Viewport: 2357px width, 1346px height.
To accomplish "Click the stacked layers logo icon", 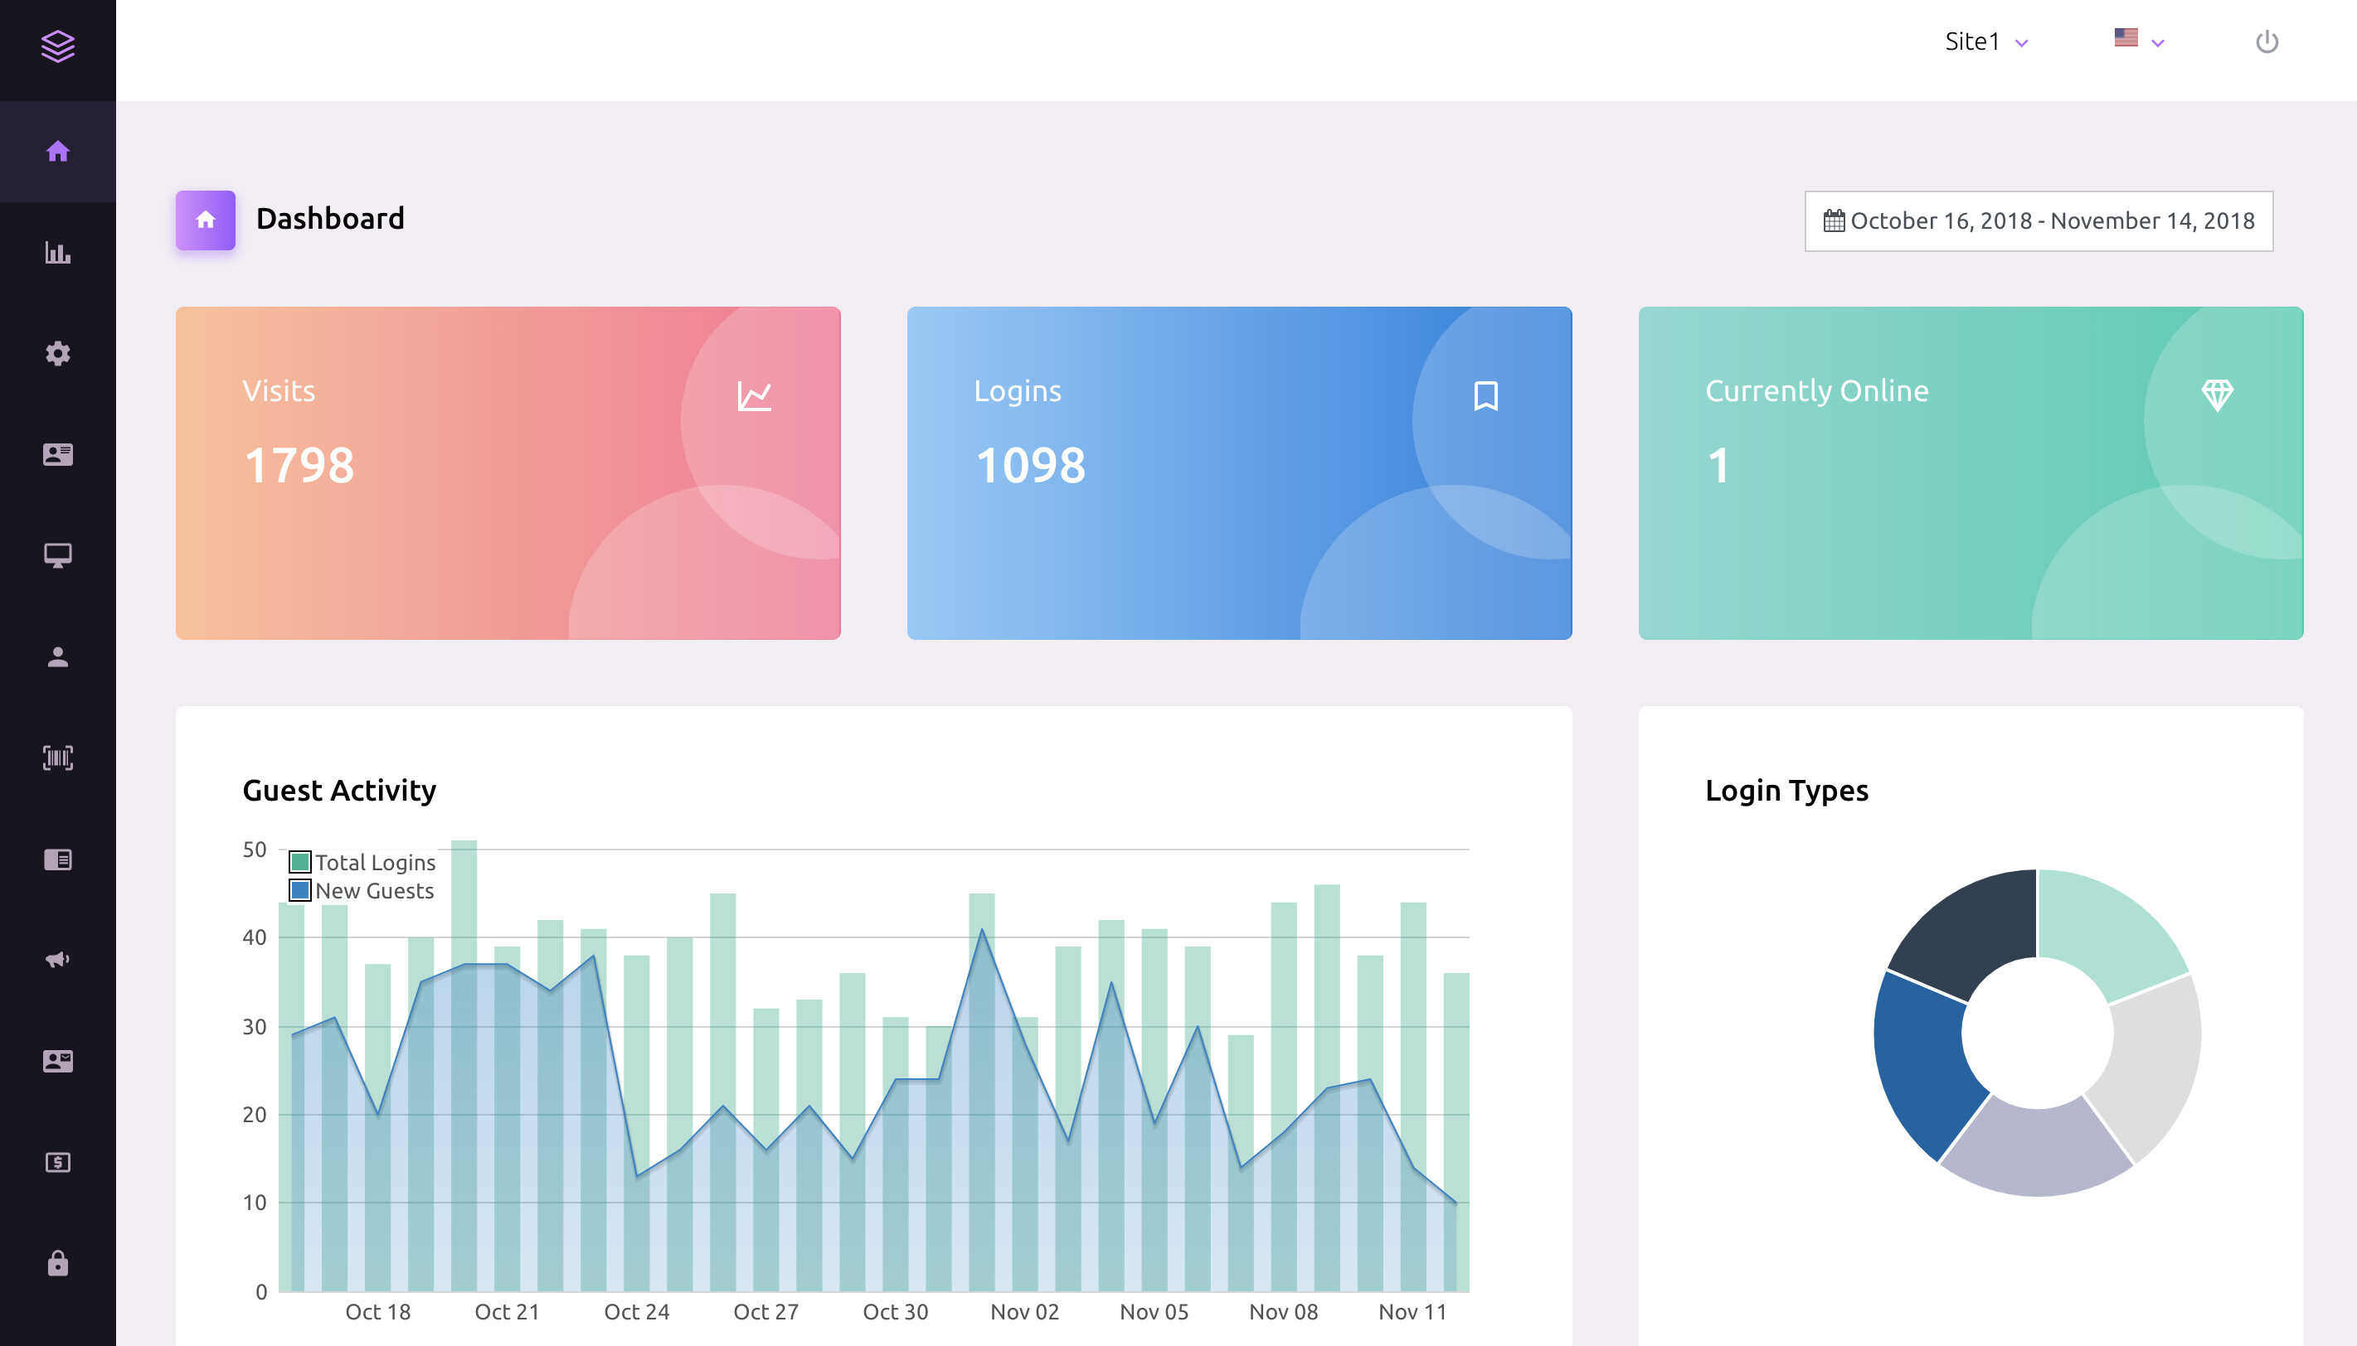I will 57,46.
